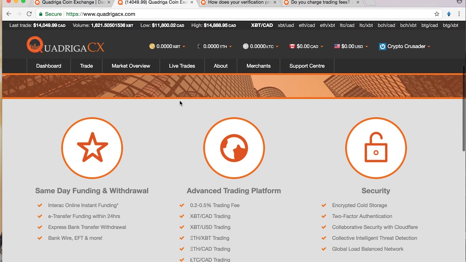Viewport: 466px width, 262px height.
Task: Click the 'Bank Wire, EFT & more!' item
Action: [x=75, y=238]
